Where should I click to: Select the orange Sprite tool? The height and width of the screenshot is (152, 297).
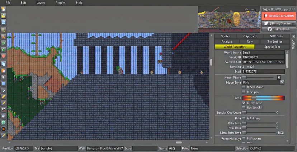click(4, 129)
